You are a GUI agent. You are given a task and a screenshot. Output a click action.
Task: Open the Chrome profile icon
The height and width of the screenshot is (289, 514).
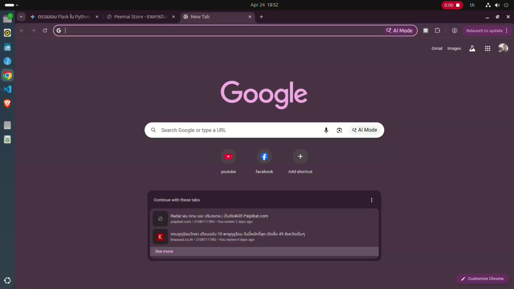coord(455,31)
